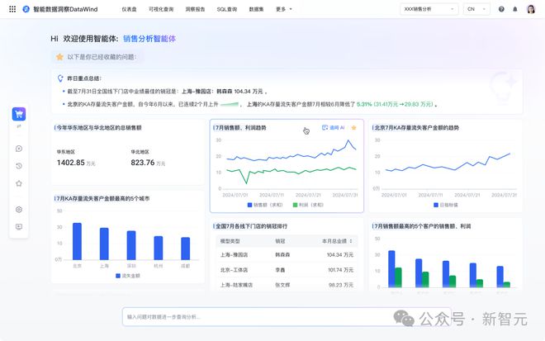Click the green 5.31% decrease figure
The height and width of the screenshot is (341, 545).
pyautogui.click(x=364, y=104)
